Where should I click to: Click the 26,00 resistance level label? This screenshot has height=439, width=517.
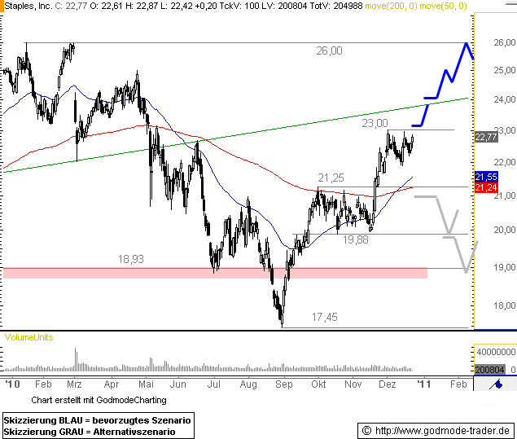click(x=329, y=50)
